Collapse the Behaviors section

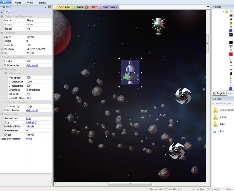(2, 69)
